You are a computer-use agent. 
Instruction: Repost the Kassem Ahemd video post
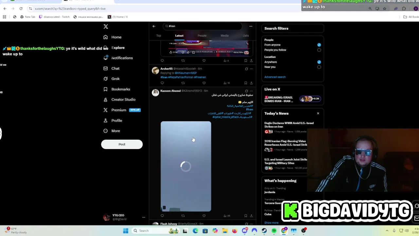(183, 216)
